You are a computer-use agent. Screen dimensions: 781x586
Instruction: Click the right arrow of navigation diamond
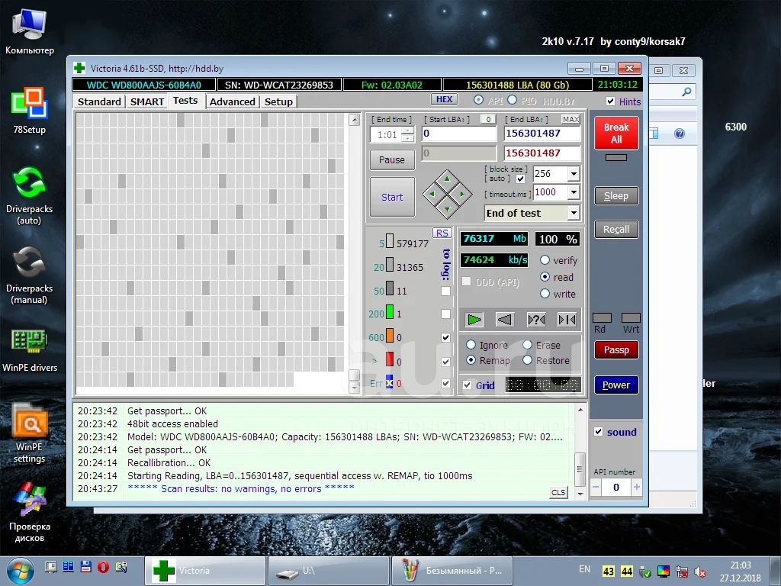pos(462,194)
